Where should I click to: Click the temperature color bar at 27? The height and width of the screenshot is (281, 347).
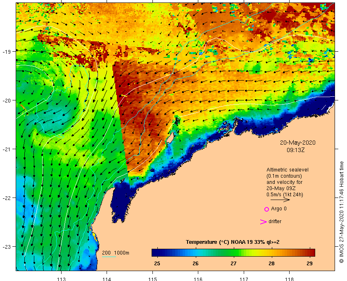233,252
